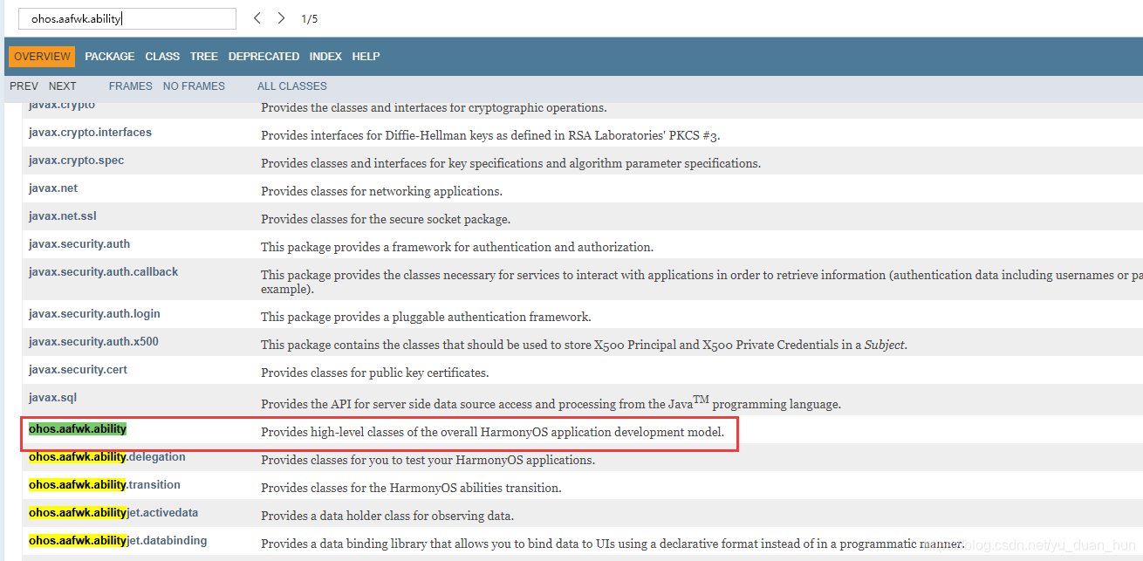
Task: Open the PACKAGE tab
Action: (x=110, y=57)
